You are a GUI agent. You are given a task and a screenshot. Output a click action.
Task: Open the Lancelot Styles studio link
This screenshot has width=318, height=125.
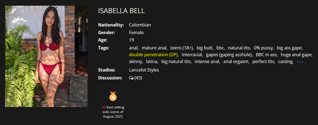click(x=144, y=70)
